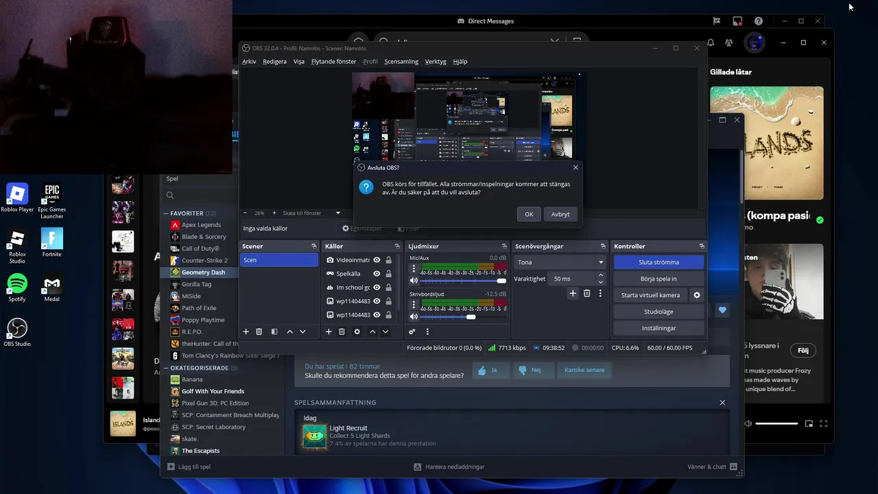Delete selected source via Källor trash icon

(x=342, y=331)
